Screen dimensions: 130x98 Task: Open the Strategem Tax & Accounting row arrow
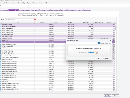pos(1,83)
